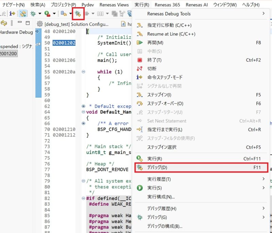Toggle 命令ステップ・モード in the menu
Viewport: 272px width, 233px height.
pyautogui.click(x=165, y=77)
